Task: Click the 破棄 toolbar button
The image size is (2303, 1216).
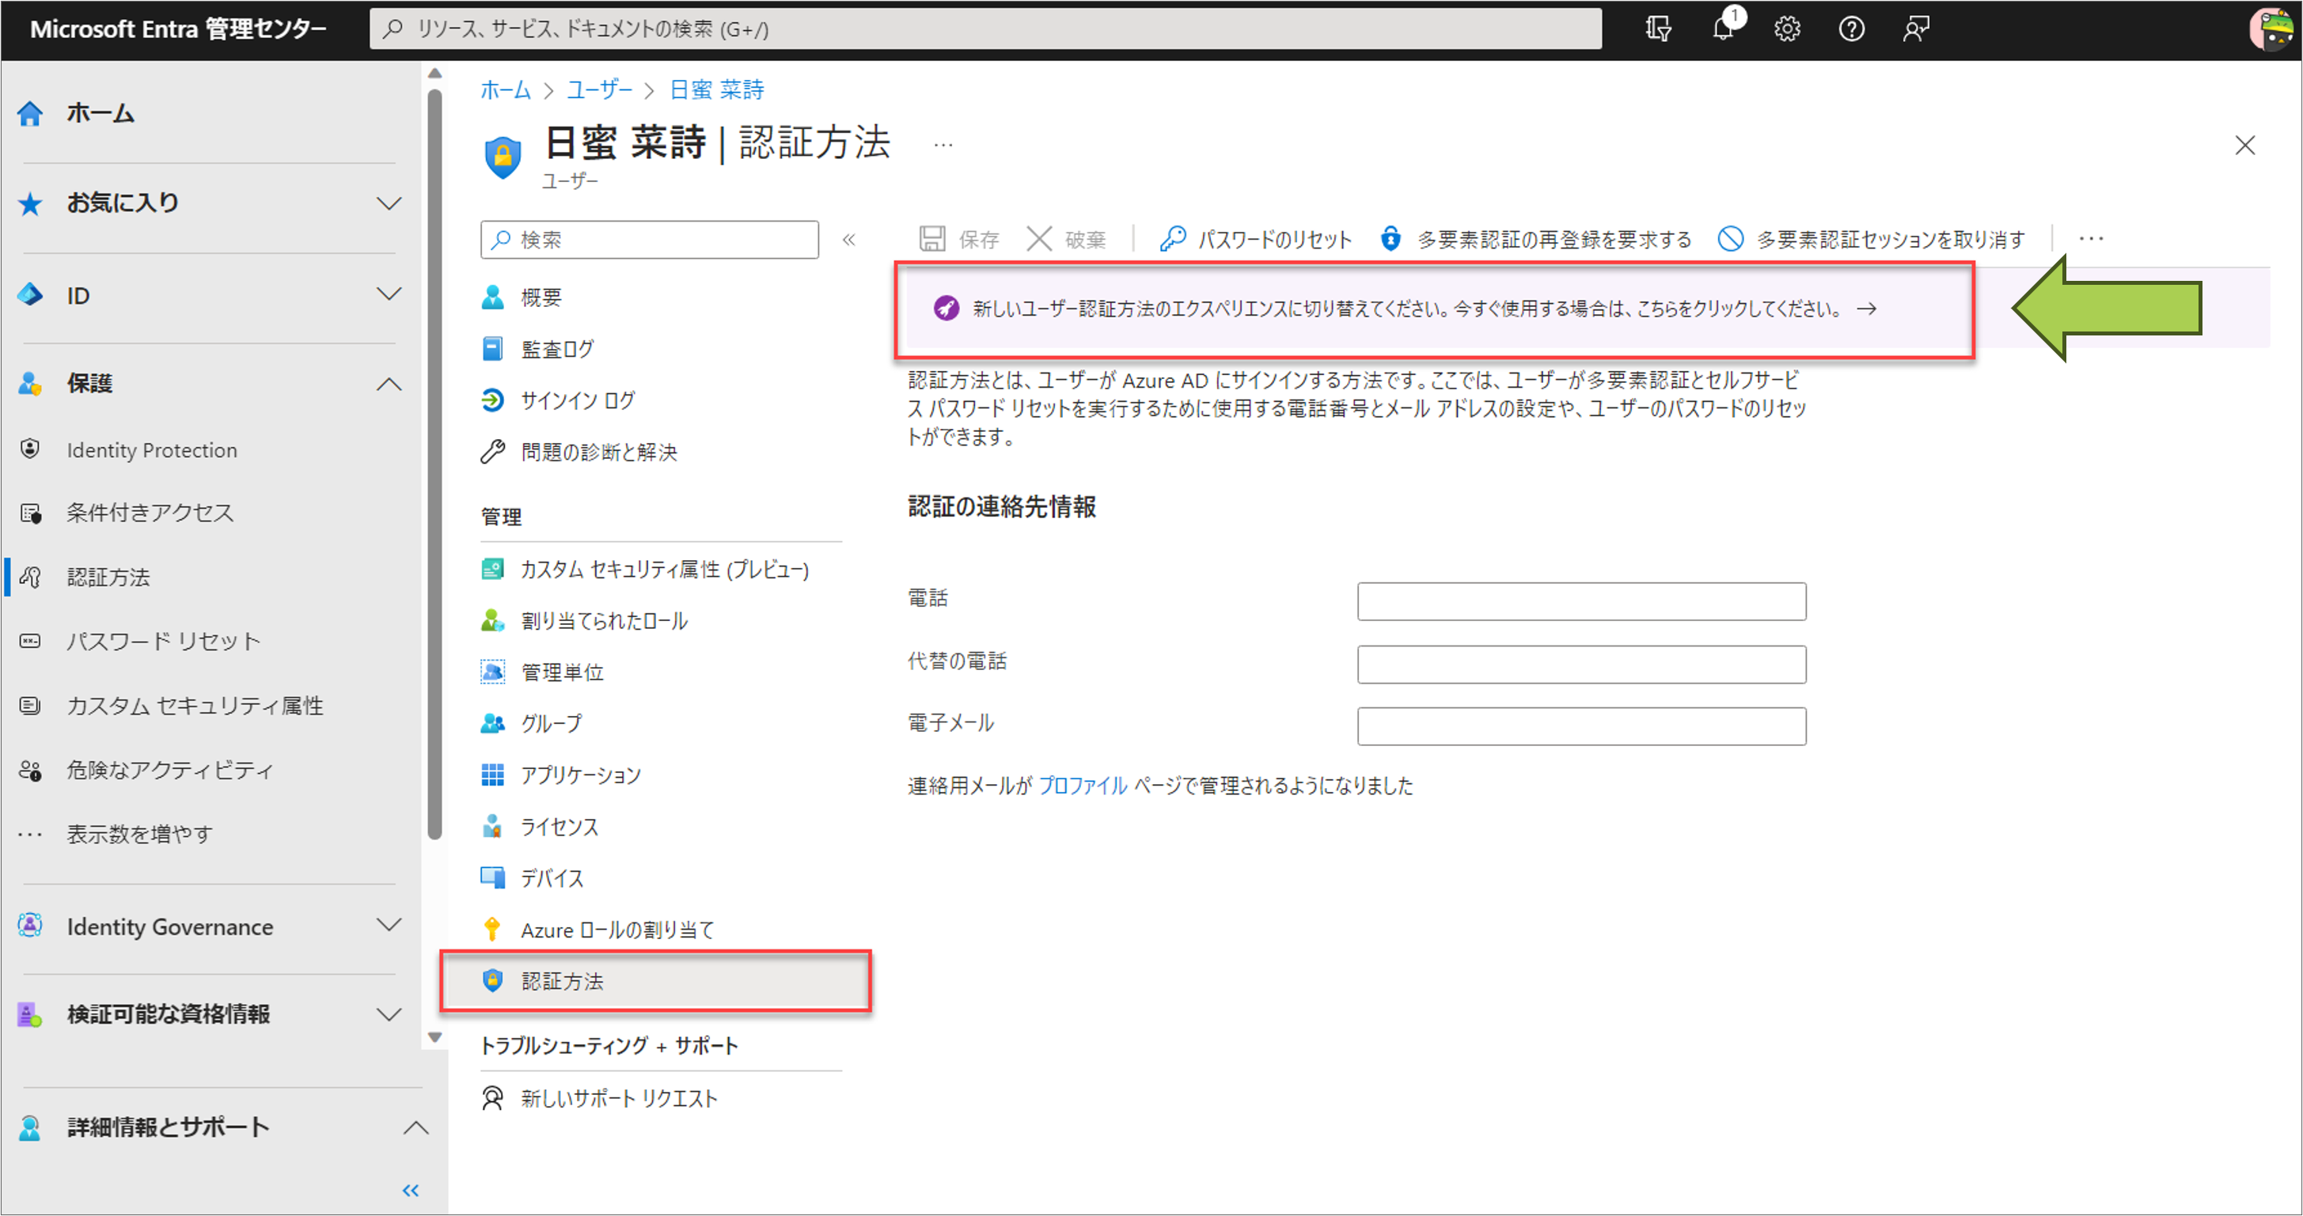Action: click(x=1067, y=240)
